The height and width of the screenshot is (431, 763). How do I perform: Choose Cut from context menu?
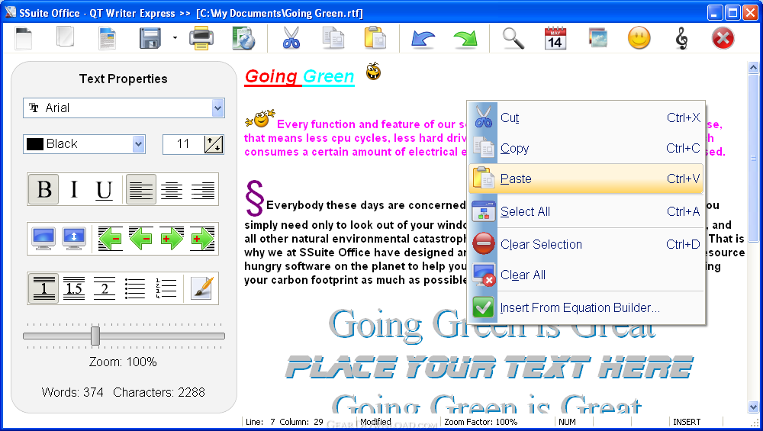[x=586, y=117]
